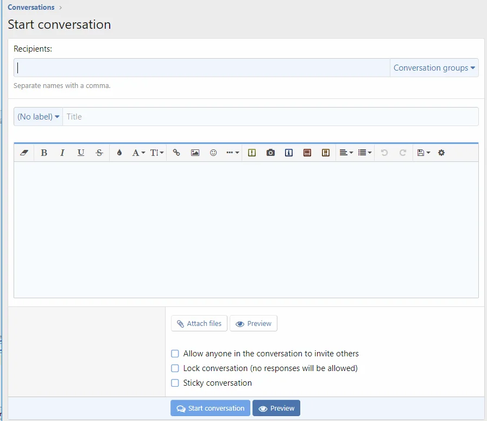This screenshot has height=421, width=487.
Task: Click the Attach files button
Action: [199, 323]
